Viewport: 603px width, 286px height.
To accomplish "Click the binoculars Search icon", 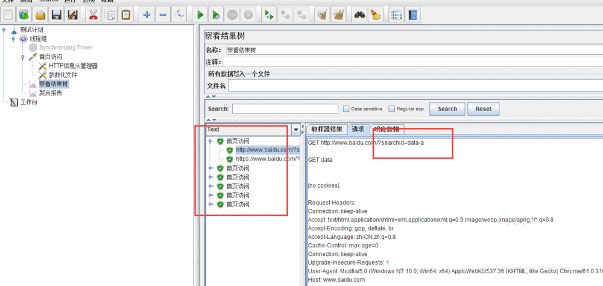I will click(359, 14).
